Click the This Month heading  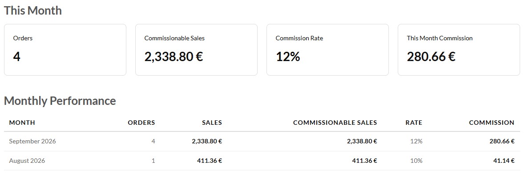coord(33,10)
